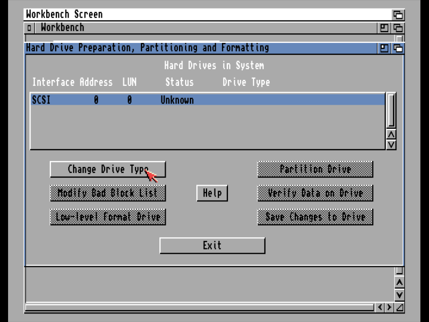Click the Workbench Screen depth gadget
429x322 pixels.
(398, 14)
